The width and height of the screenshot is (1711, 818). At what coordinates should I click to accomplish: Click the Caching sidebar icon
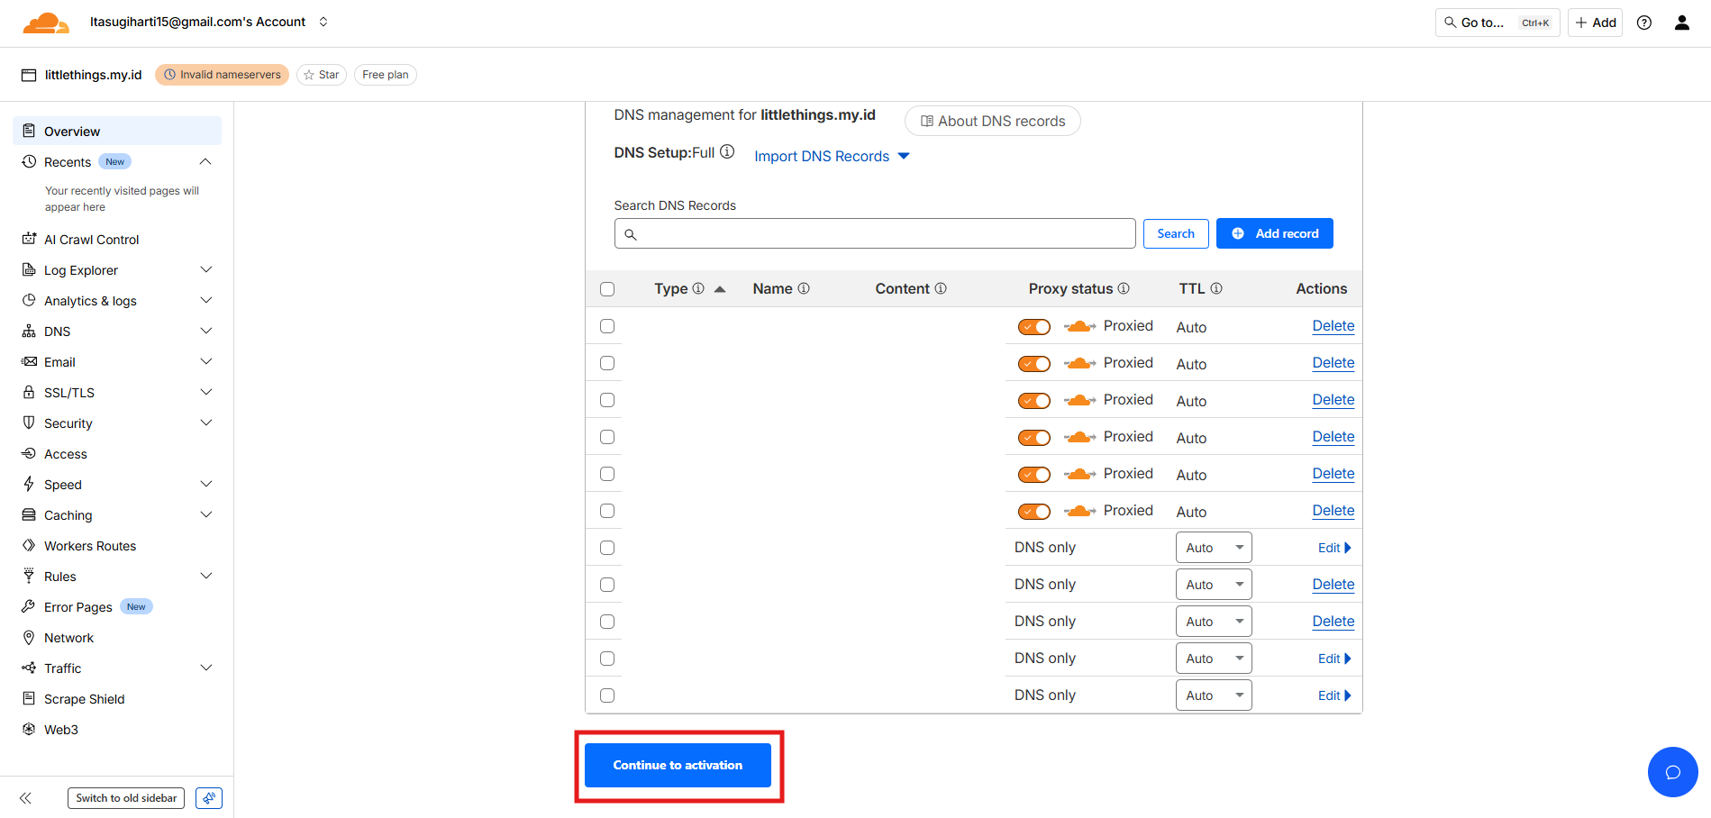pos(29,514)
